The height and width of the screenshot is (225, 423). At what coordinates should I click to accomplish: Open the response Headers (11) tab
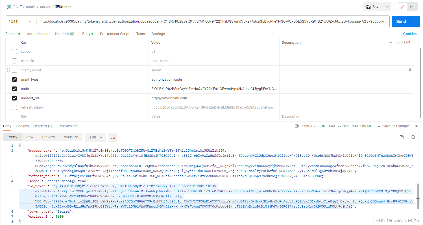point(43,126)
